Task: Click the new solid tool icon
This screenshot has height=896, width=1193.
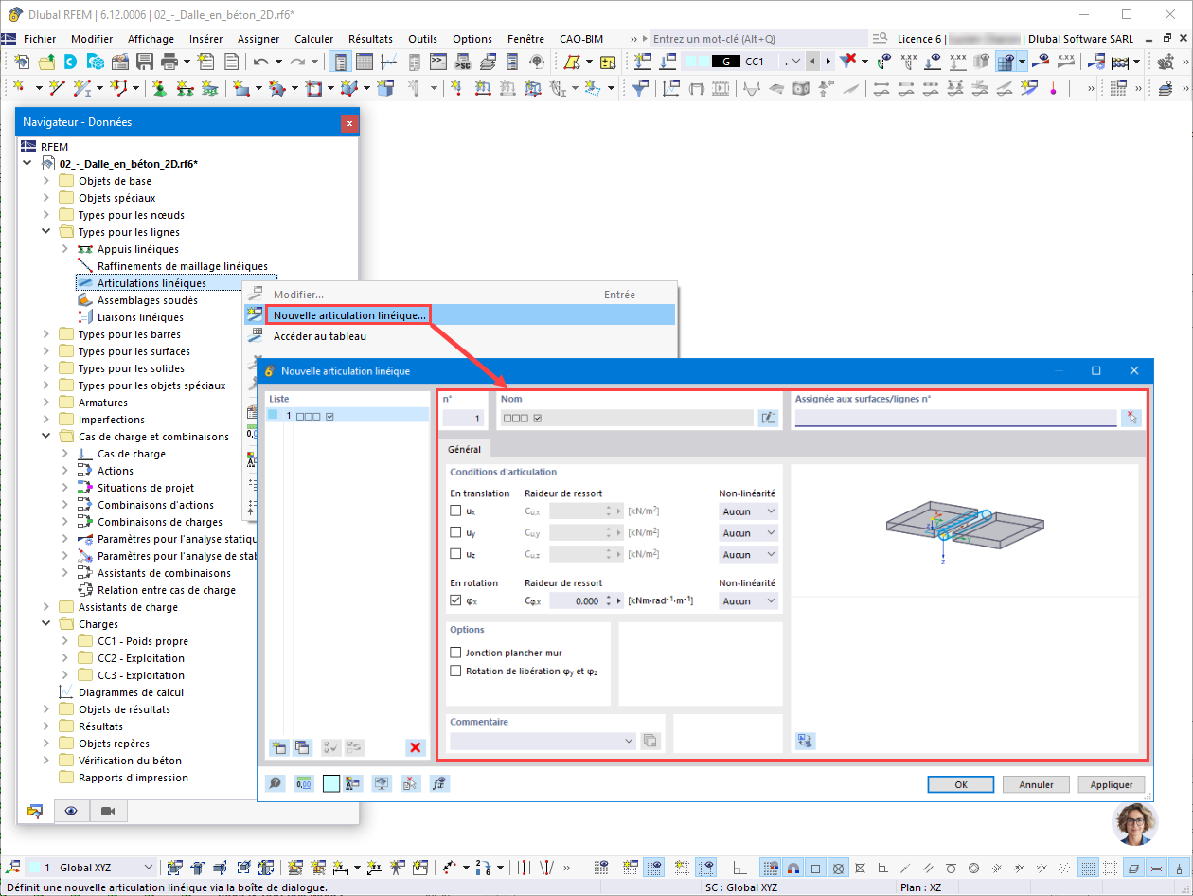Action: tap(385, 88)
